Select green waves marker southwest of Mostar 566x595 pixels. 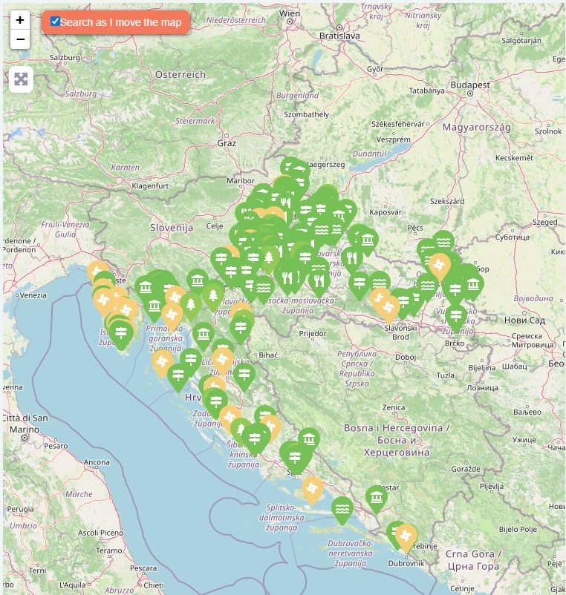(x=342, y=510)
